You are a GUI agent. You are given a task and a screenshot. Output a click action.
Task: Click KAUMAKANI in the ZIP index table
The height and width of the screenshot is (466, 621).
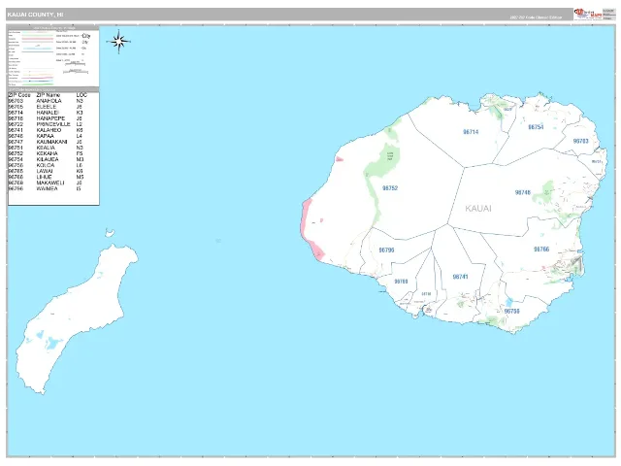tap(51, 142)
